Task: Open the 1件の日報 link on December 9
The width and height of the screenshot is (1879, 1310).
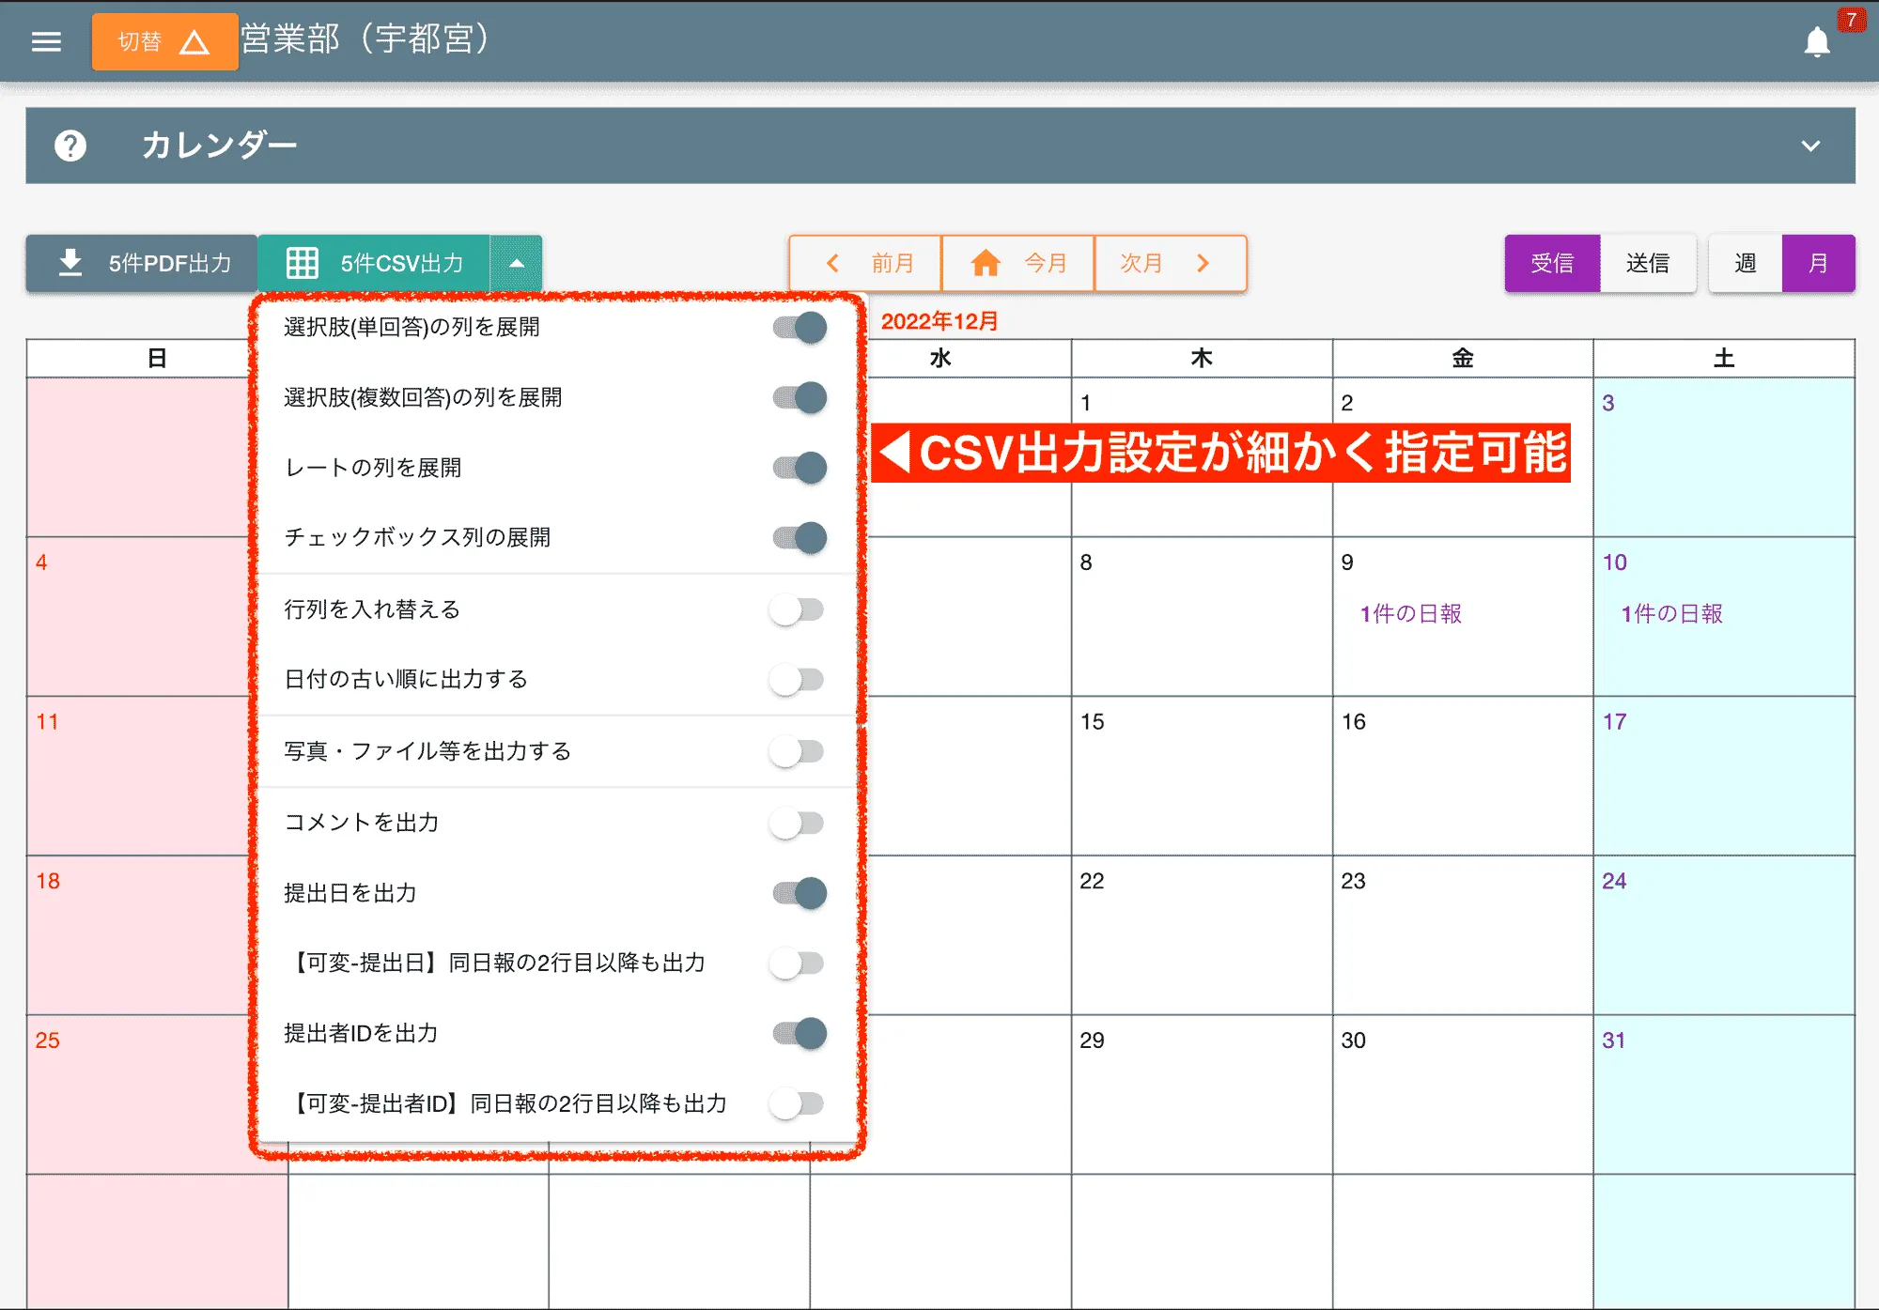Action: (1410, 614)
